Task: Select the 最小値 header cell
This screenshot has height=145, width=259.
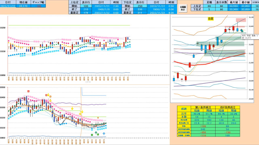Action: (x=246, y=2)
